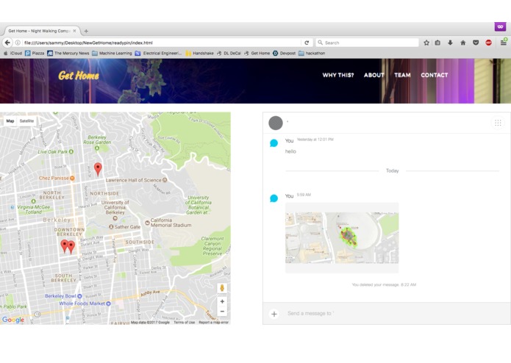Open the Devpost bookmark

(x=285, y=53)
